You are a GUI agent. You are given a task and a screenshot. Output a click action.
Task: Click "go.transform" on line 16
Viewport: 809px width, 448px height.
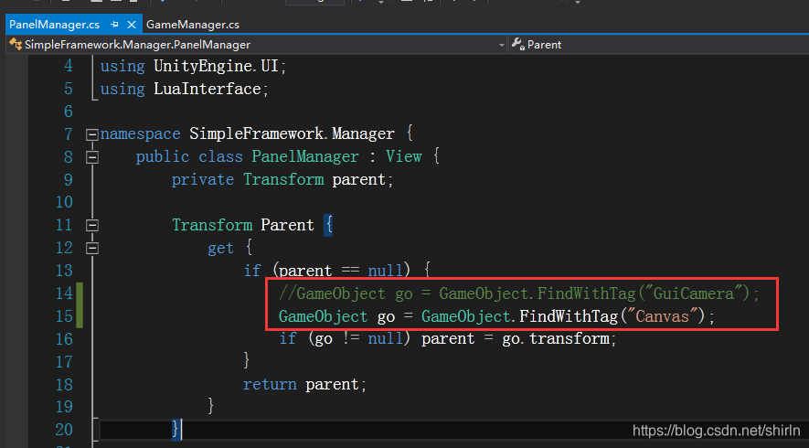pos(556,338)
